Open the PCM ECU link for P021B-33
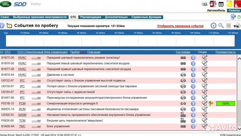Image resolution: width=241 pixels, height=136 pixels. tap(22, 104)
